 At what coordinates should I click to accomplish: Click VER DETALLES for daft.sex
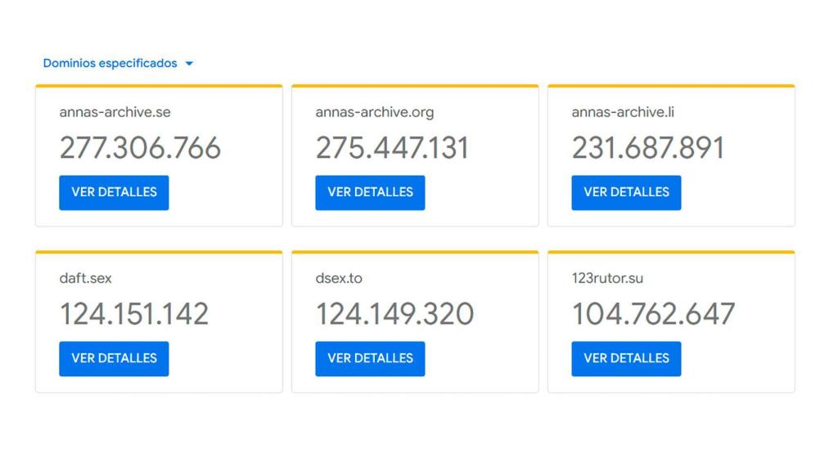coord(114,358)
